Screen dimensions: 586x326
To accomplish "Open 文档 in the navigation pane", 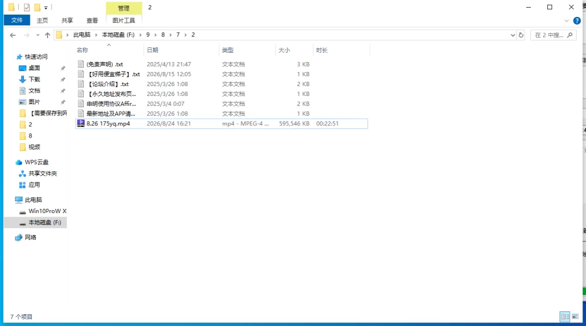I will click(35, 91).
